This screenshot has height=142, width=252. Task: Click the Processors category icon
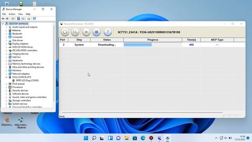click(x=10, y=87)
